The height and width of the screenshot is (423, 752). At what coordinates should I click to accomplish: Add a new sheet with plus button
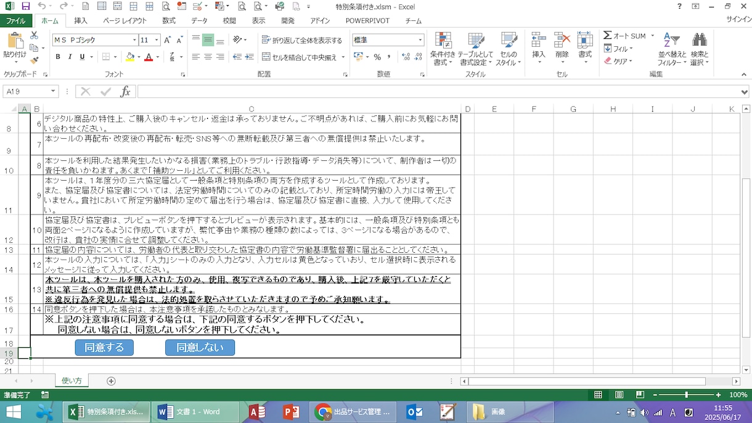click(111, 381)
